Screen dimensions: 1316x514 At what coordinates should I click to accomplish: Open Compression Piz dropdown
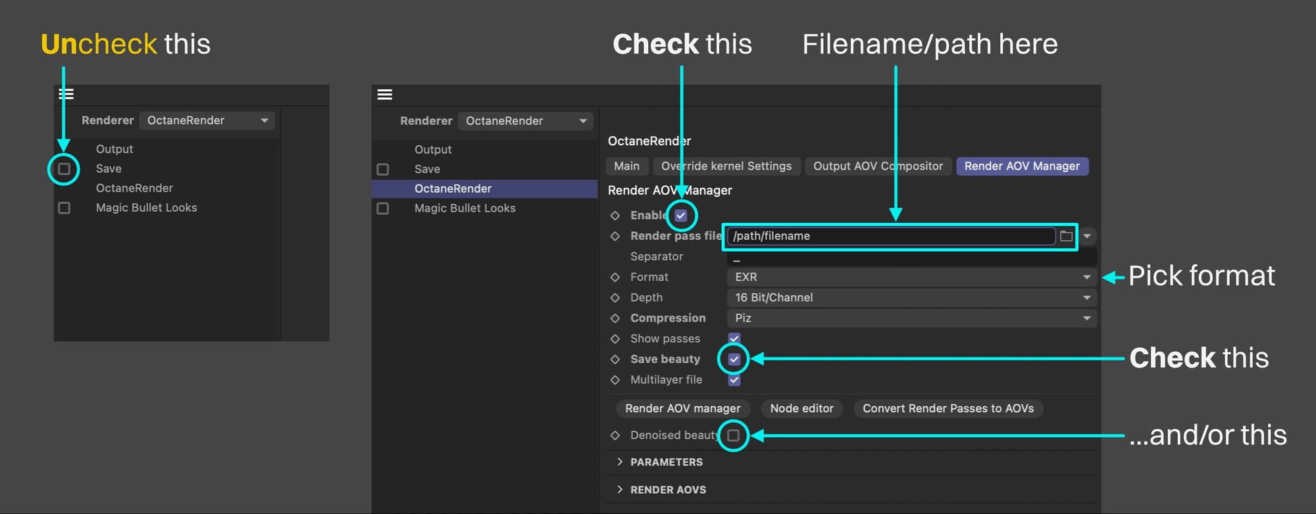pyautogui.click(x=911, y=318)
